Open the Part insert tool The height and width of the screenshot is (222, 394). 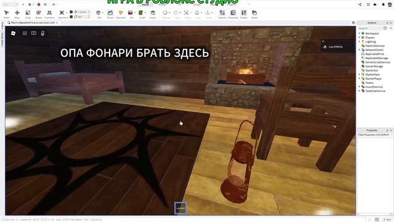pos(99,14)
